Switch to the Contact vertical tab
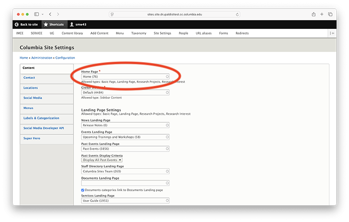 47,78
